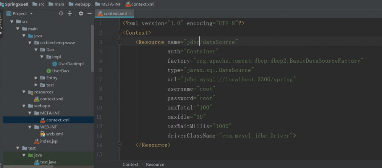Click the collapse all icon in Project panel
The height and width of the screenshot is (168, 382).
click(x=70, y=14)
